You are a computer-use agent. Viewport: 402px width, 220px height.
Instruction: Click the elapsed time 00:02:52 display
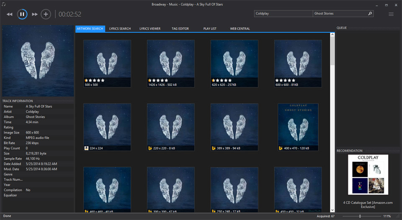pos(70,14)
